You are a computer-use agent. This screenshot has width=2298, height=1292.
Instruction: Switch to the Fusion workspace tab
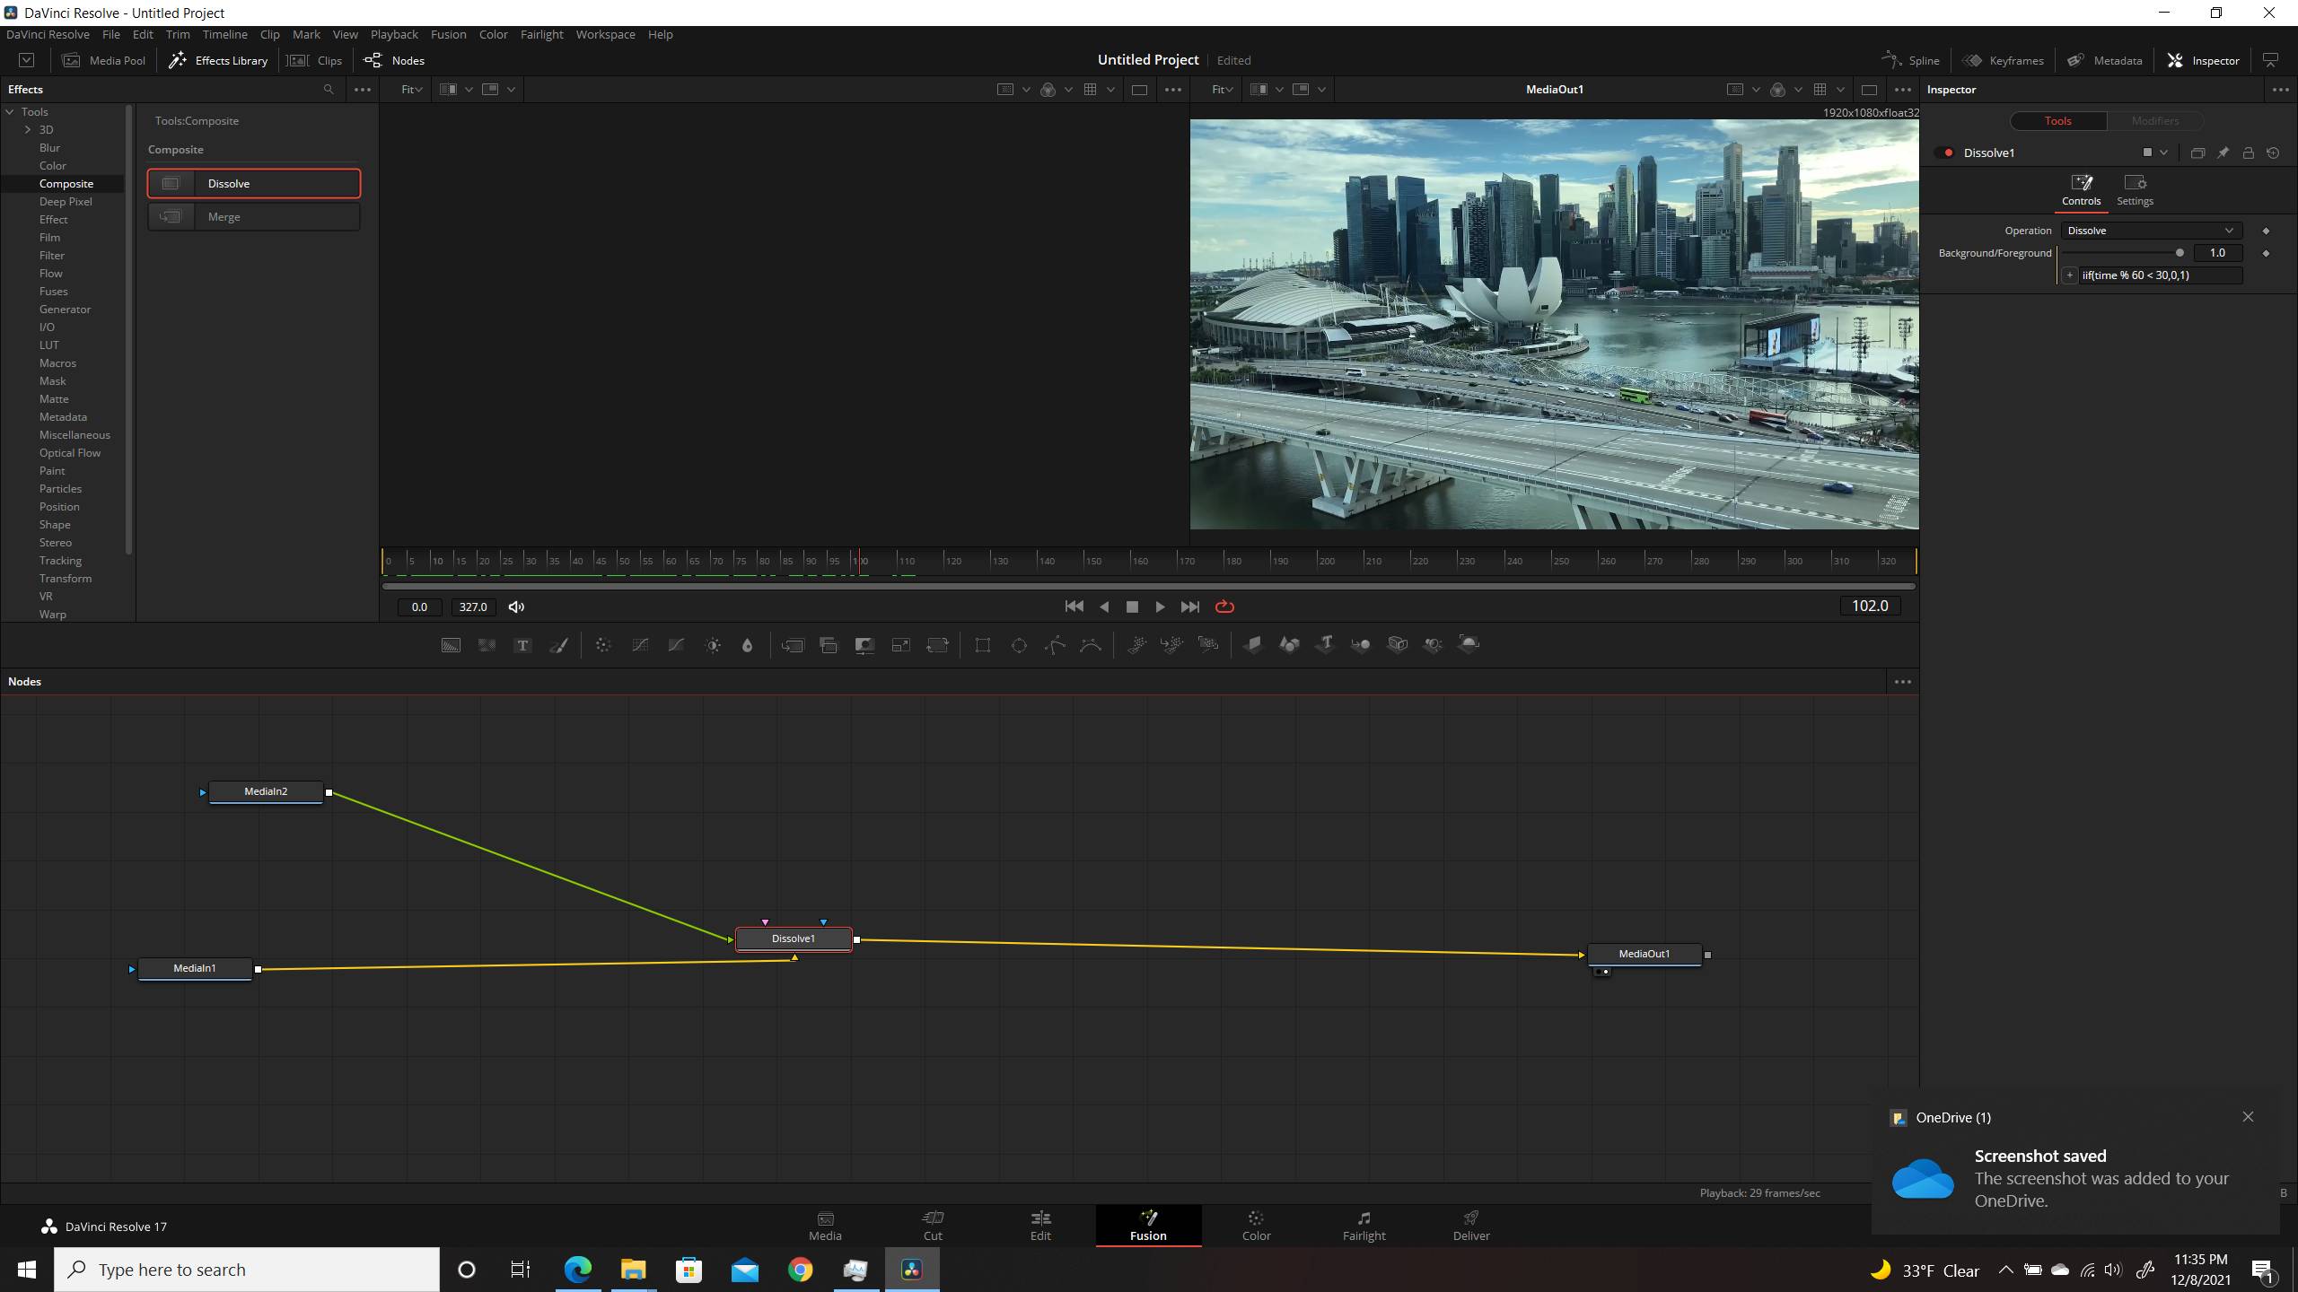(1147, 1226)
